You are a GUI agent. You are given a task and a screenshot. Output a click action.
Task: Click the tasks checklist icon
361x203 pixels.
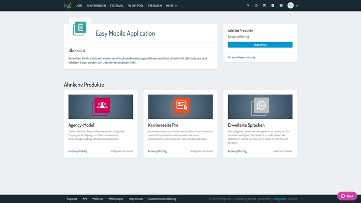tap(273, 6)
